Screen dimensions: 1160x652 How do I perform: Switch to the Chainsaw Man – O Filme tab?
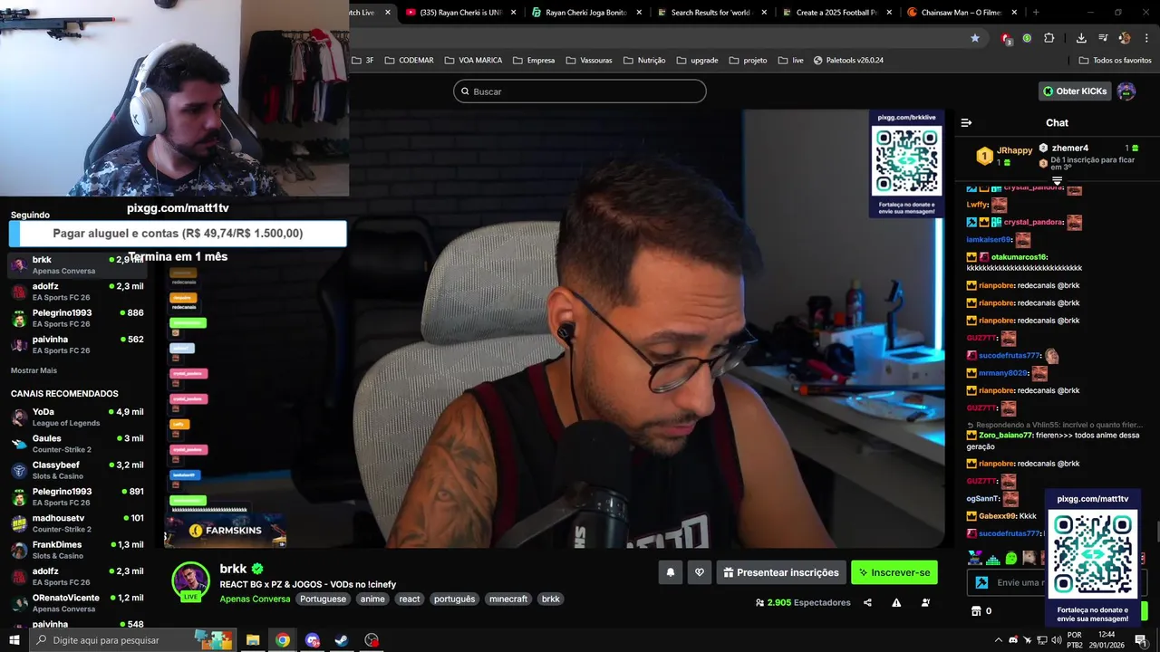(962, 13)
